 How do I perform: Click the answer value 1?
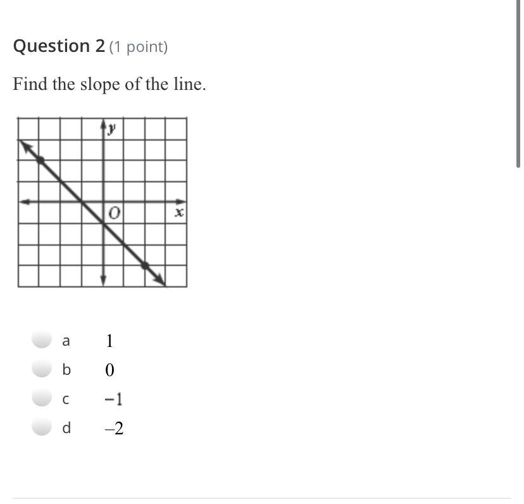(x=109, y=341)
